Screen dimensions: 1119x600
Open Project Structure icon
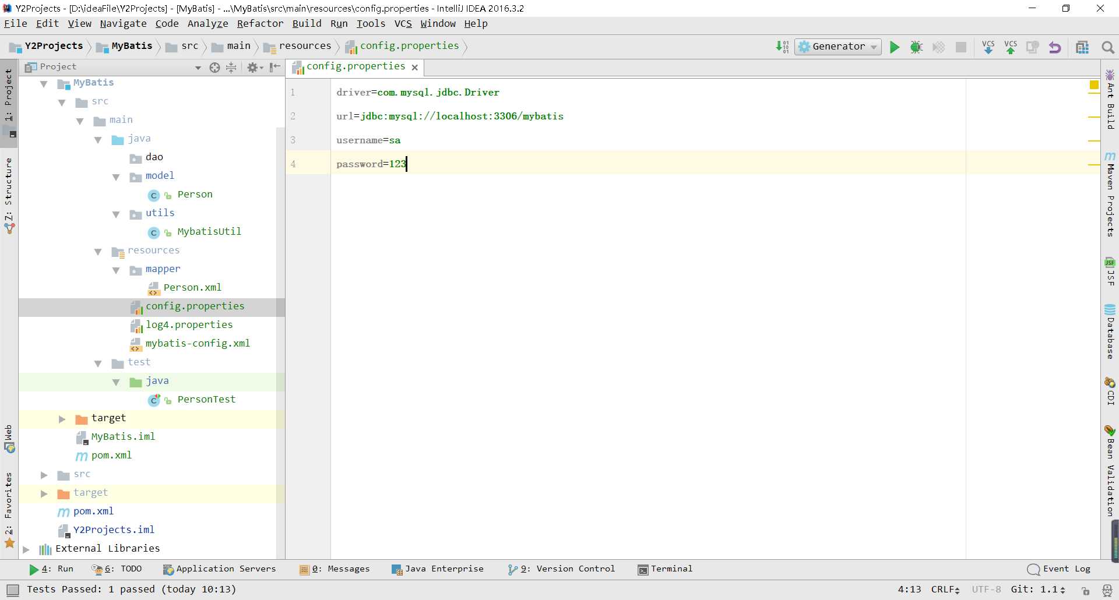click(x=1082, y=47)
